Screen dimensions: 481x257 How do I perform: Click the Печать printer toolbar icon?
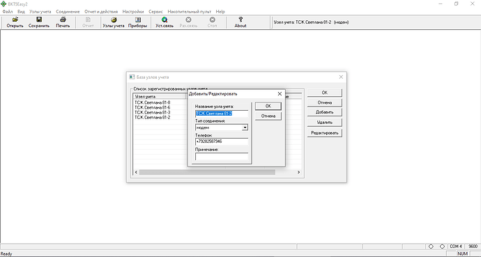click(x=63, y=20)
